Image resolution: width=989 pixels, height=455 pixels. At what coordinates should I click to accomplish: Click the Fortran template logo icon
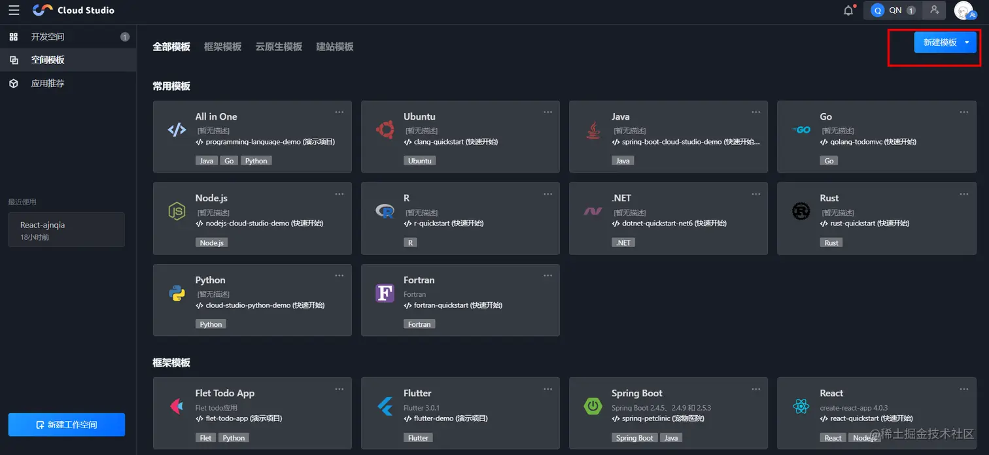pos(385,293)
